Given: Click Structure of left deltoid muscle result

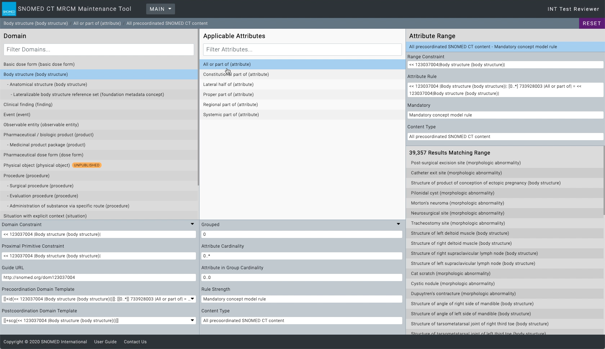Looking at the screenshot, I should [505, 233].
